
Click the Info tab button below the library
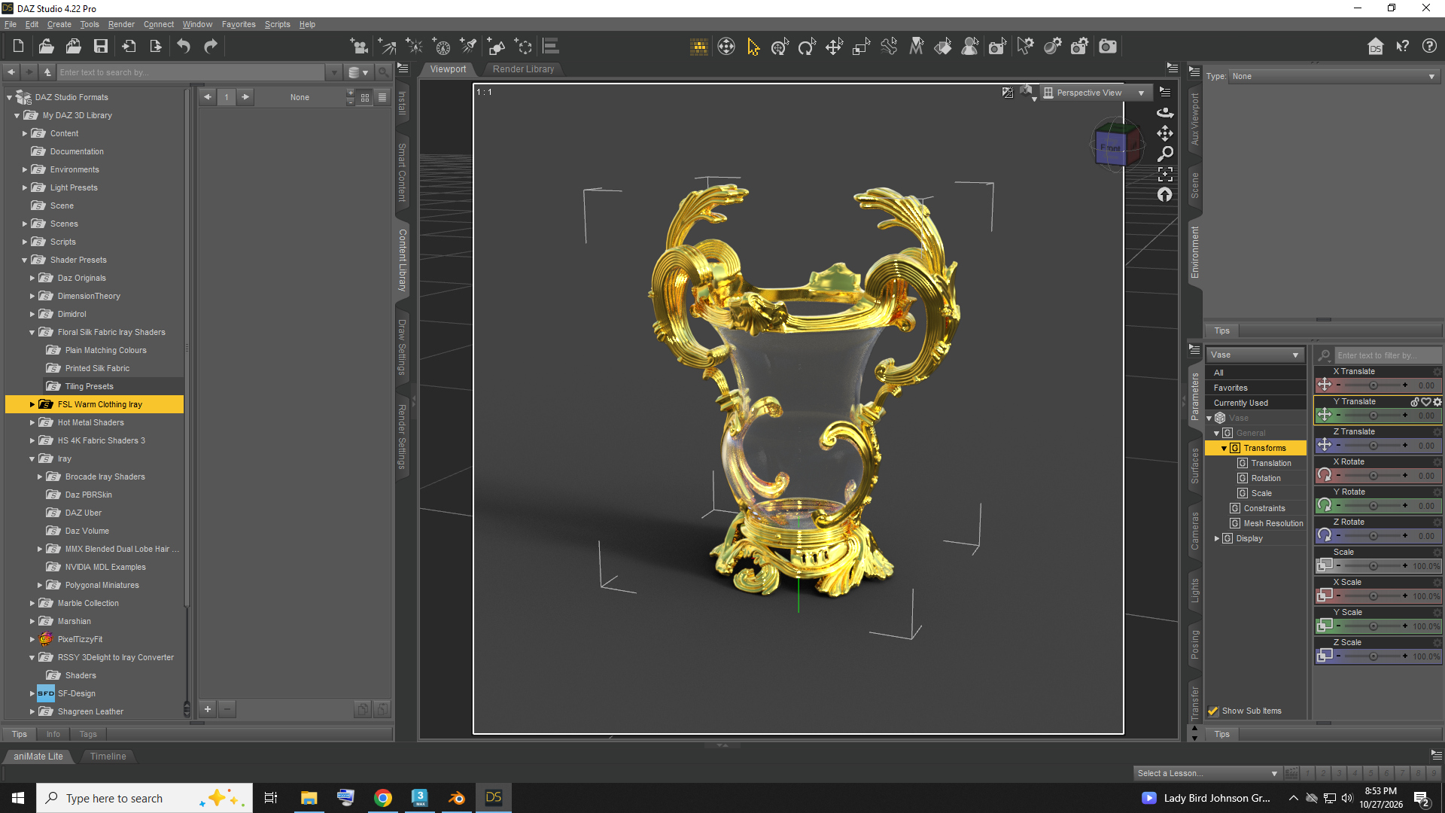coord(53,734)
